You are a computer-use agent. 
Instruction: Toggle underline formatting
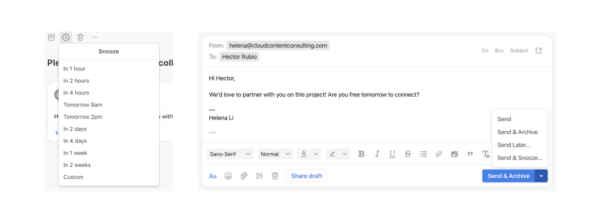coord(392,154)
